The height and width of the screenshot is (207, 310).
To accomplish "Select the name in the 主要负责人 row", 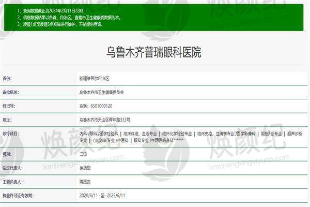I will coord(85,182).
